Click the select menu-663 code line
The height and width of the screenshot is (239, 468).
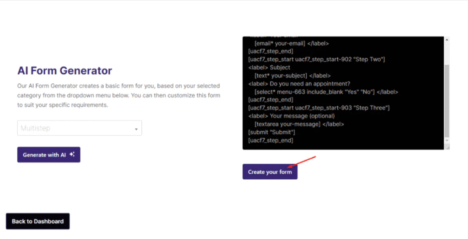[x=326, y=92]
